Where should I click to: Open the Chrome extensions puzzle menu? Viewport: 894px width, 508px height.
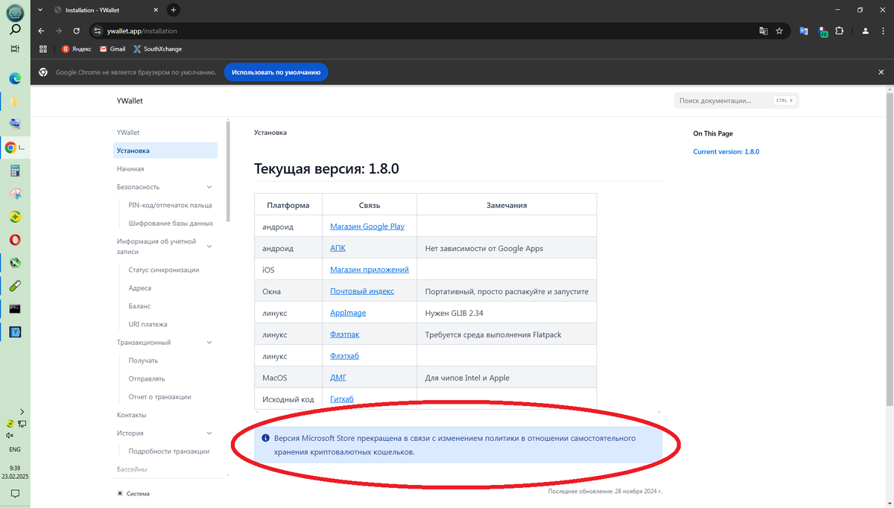(840, 31)
